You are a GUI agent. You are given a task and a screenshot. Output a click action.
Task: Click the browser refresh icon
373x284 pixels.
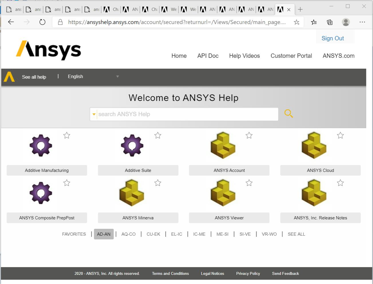[42, 22]
